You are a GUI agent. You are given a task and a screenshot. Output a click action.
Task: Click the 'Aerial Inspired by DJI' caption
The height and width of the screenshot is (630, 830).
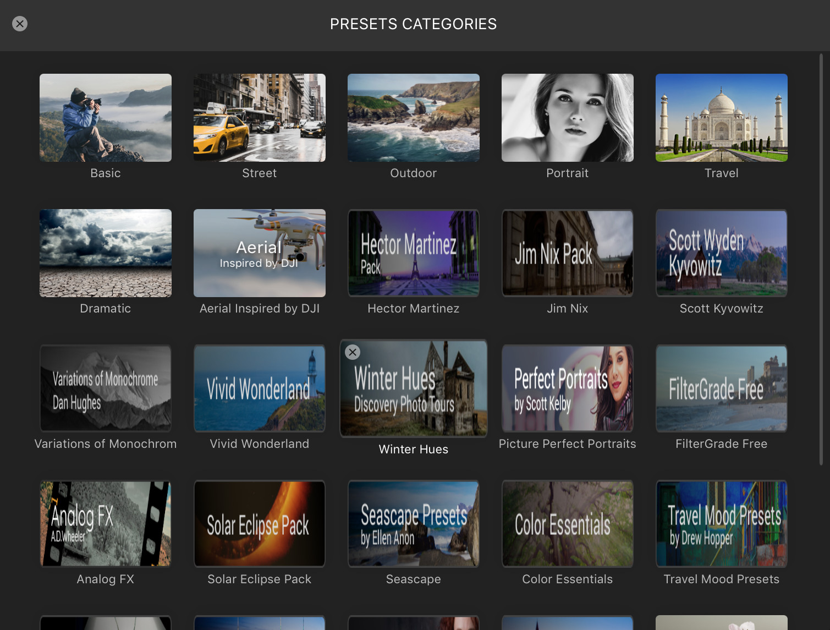tap(260, 309)
